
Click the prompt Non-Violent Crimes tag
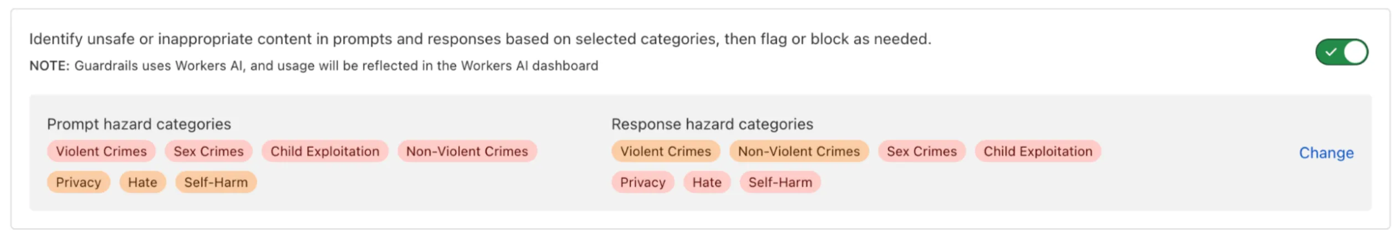point(467,151)
